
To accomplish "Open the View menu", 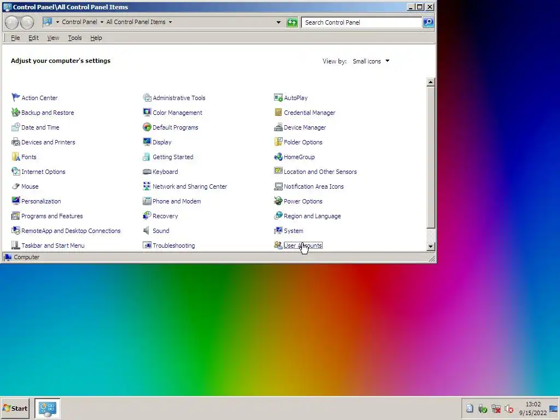I will click(53, 38).
